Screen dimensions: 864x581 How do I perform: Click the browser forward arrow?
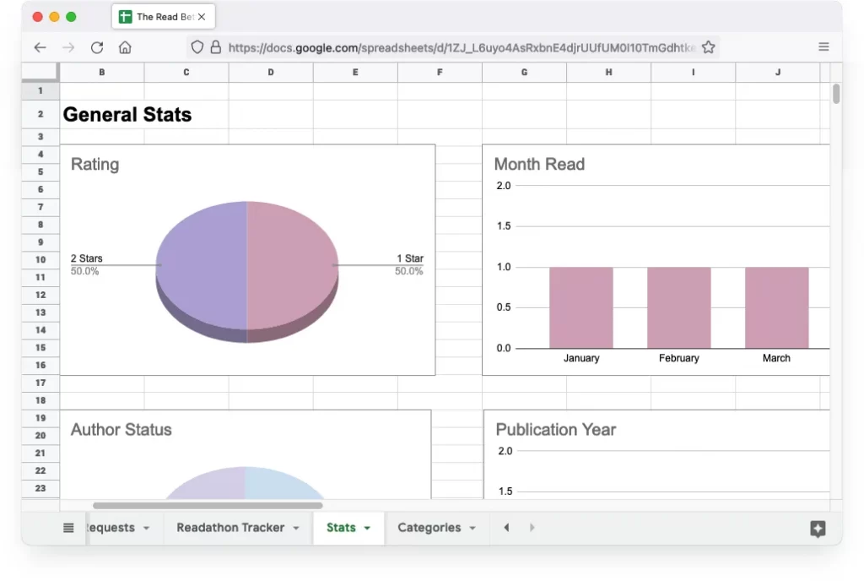(x=68, y=47)
